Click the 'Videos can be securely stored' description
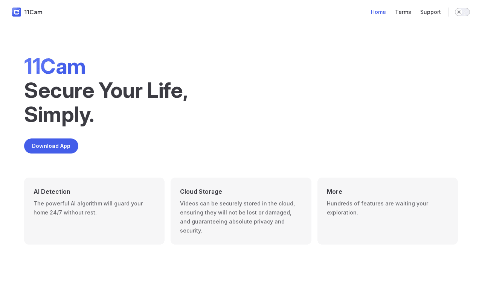The width and height of the screenshot is (482, 301). tap(238, 217)
